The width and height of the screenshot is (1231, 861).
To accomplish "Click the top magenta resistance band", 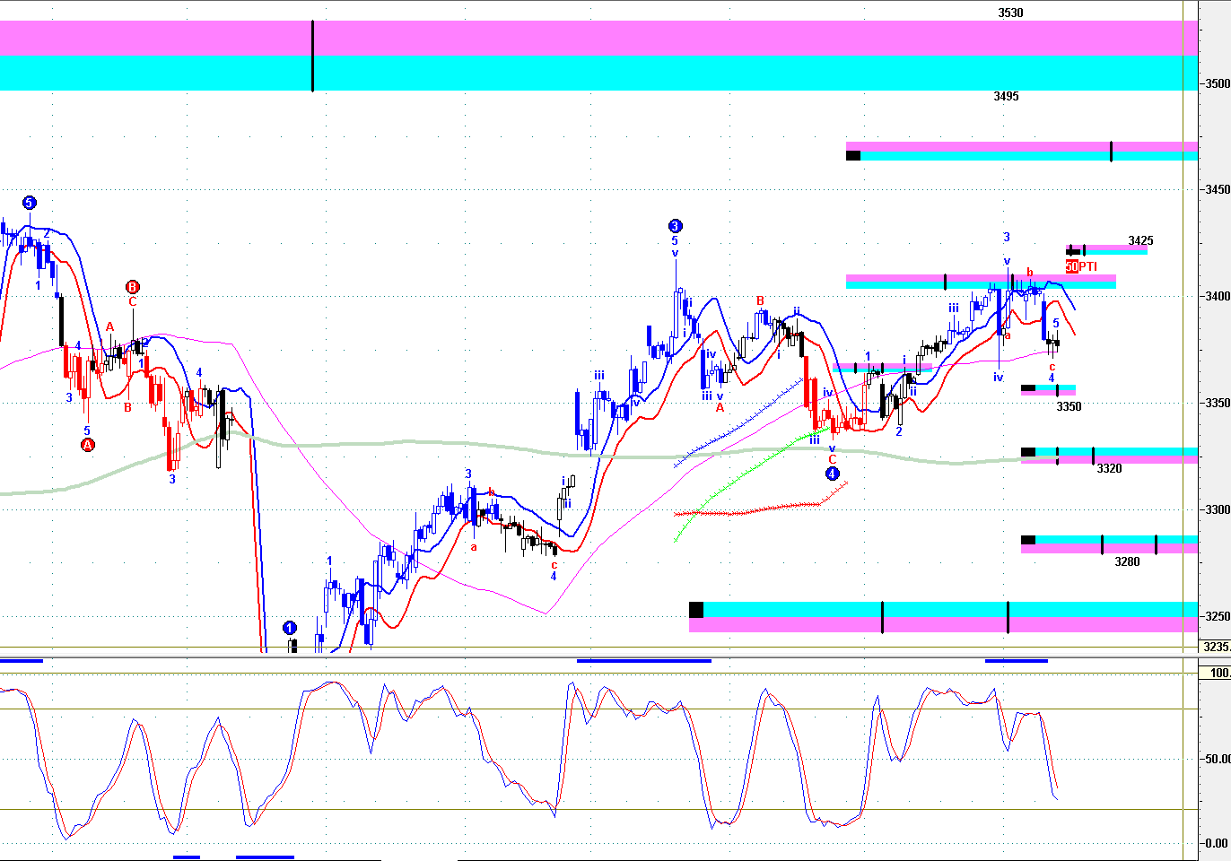I will 592,38.
